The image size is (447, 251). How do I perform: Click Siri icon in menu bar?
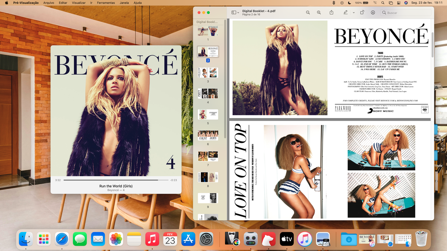406,3
